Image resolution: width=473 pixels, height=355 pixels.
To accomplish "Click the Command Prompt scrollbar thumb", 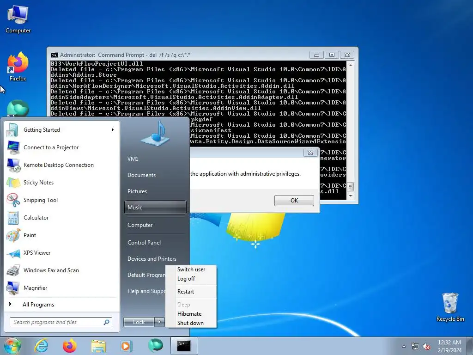I will [350, 187].
